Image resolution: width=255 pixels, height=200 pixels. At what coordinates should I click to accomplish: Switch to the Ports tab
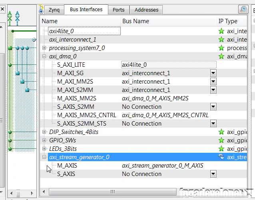coord(118,10)
